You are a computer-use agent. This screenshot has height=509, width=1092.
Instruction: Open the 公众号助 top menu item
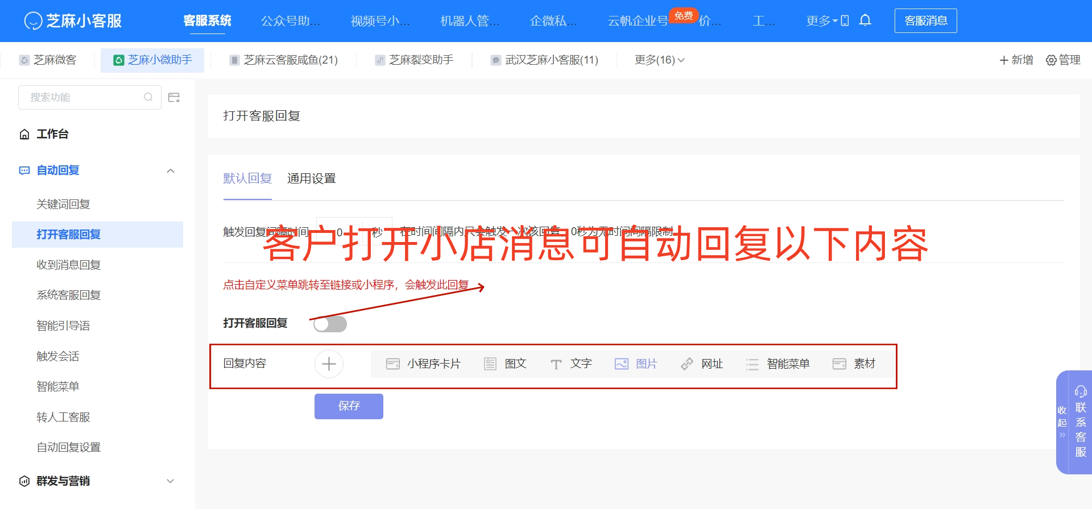click(x=291, y=21)
